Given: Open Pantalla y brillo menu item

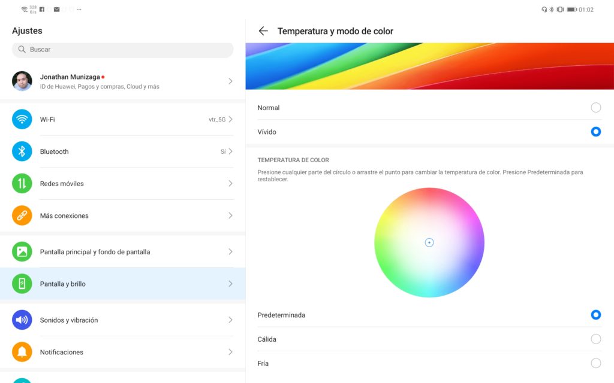Looking at the screenshot, I should click(63, 284).
